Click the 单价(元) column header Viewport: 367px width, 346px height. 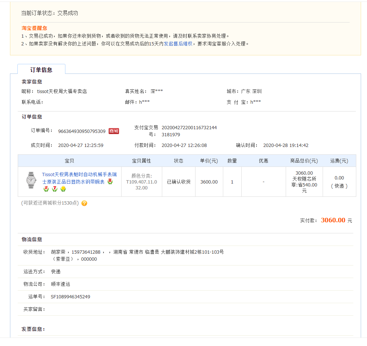coord(209,161)
